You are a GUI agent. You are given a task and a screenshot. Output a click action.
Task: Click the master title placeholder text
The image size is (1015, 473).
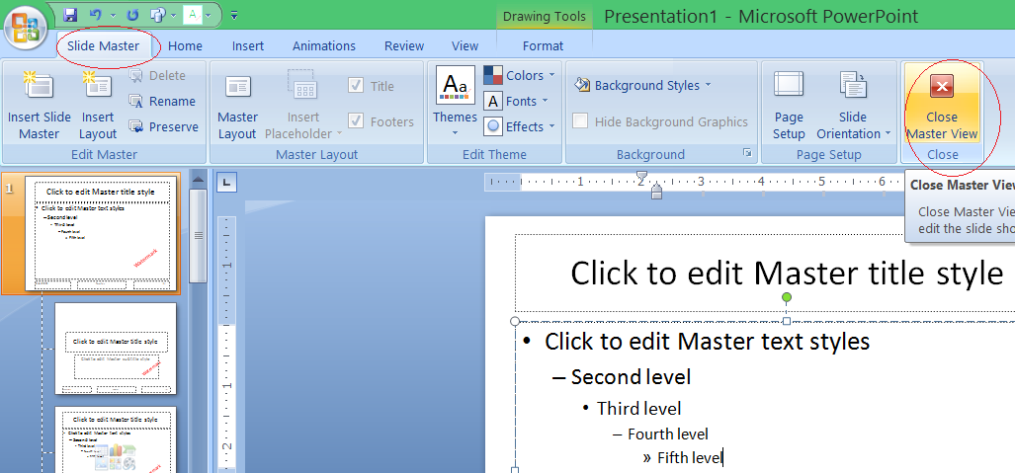pos(787,274)
